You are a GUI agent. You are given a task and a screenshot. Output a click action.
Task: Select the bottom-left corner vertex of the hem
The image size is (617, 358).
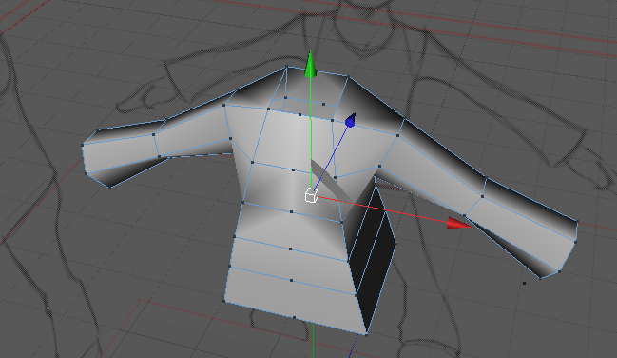(224, 301)
